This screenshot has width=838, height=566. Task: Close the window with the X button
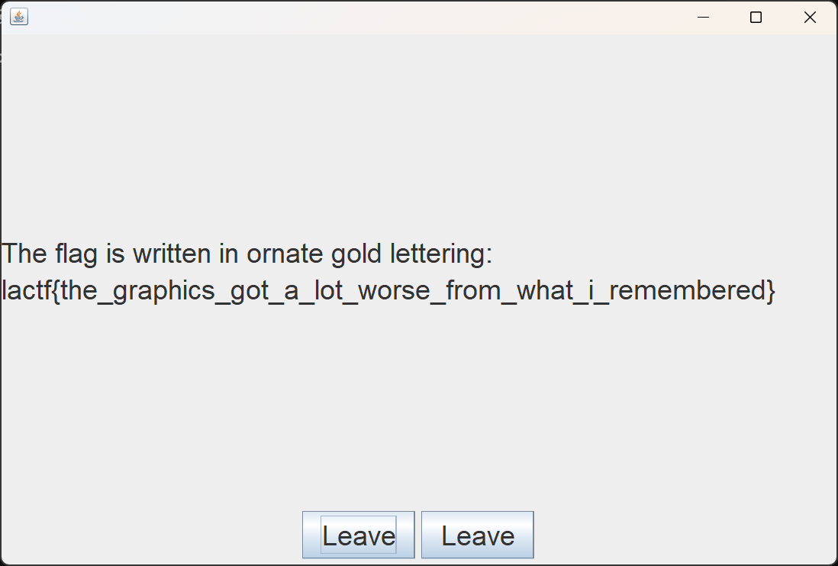(810, 17)
